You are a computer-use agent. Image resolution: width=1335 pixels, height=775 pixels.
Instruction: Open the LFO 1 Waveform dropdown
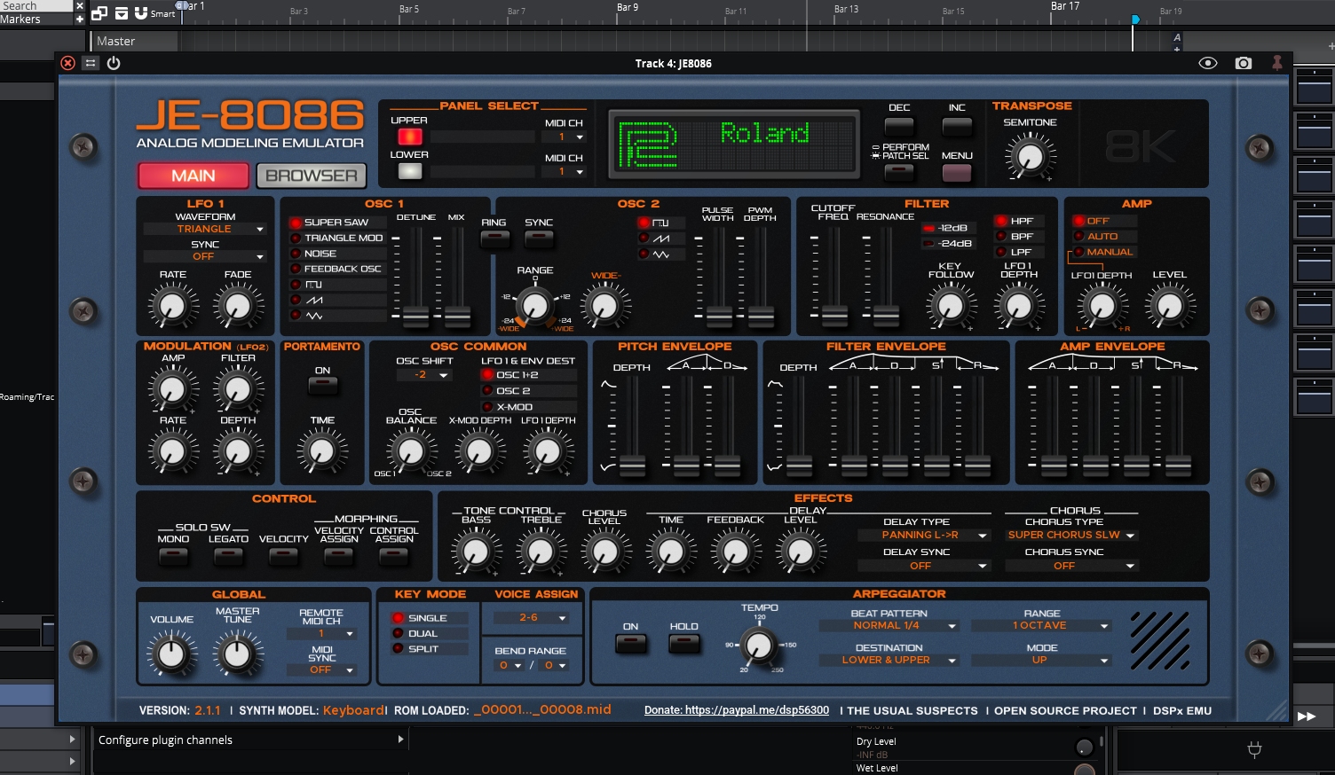[205, 229]
